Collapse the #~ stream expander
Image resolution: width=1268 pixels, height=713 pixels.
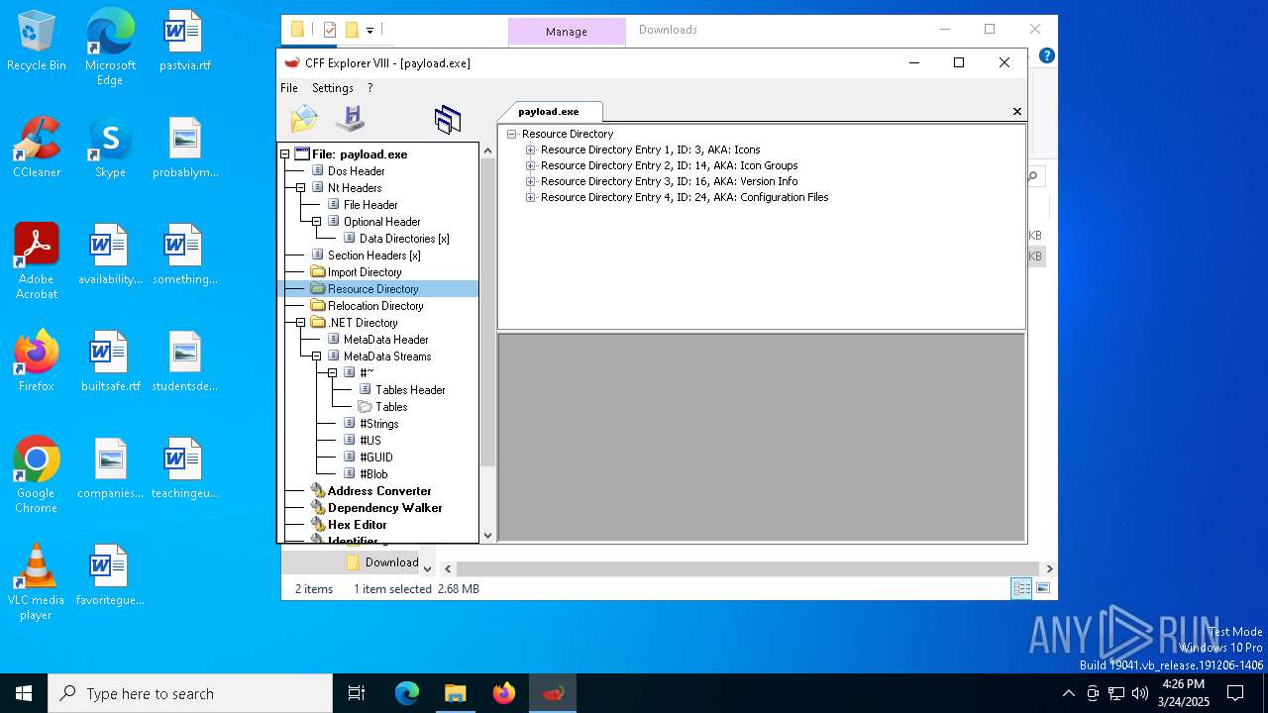tap(332, 373)
